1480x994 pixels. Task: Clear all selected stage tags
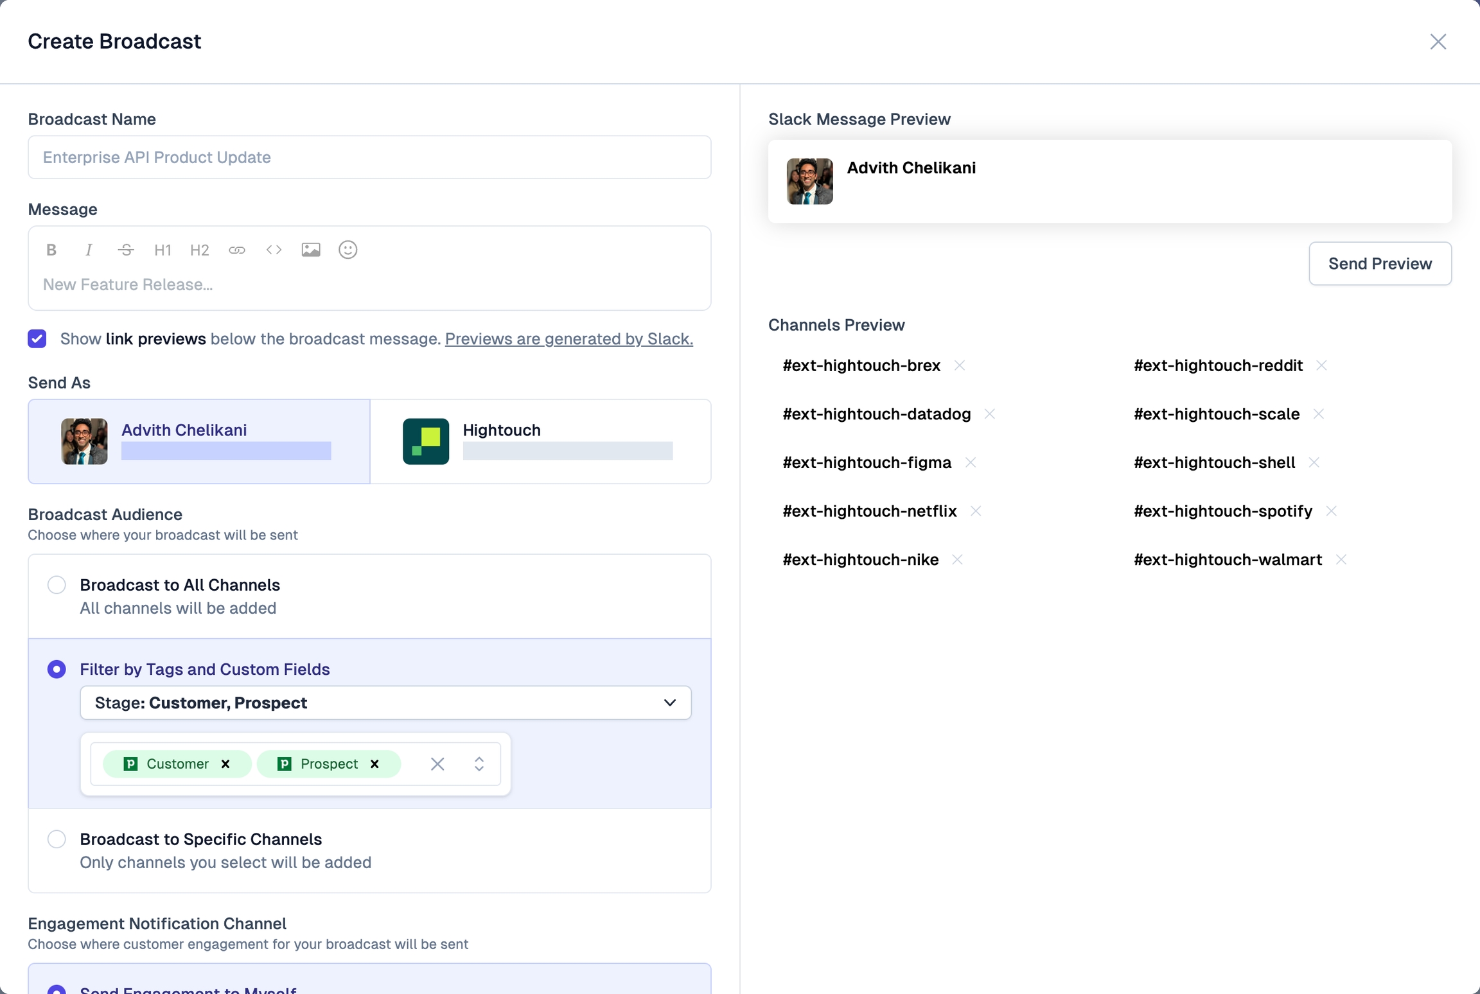pyautogui.click(x=437, y=763)
